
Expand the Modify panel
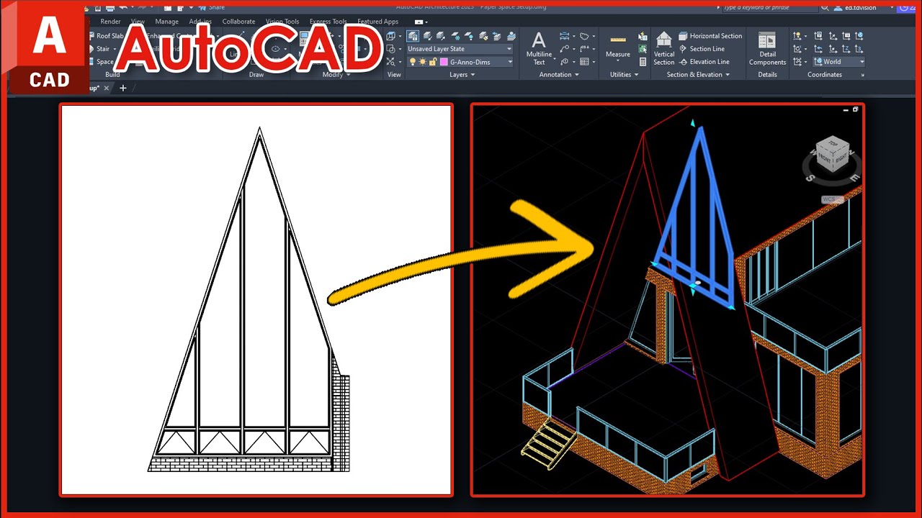[336, 75]
